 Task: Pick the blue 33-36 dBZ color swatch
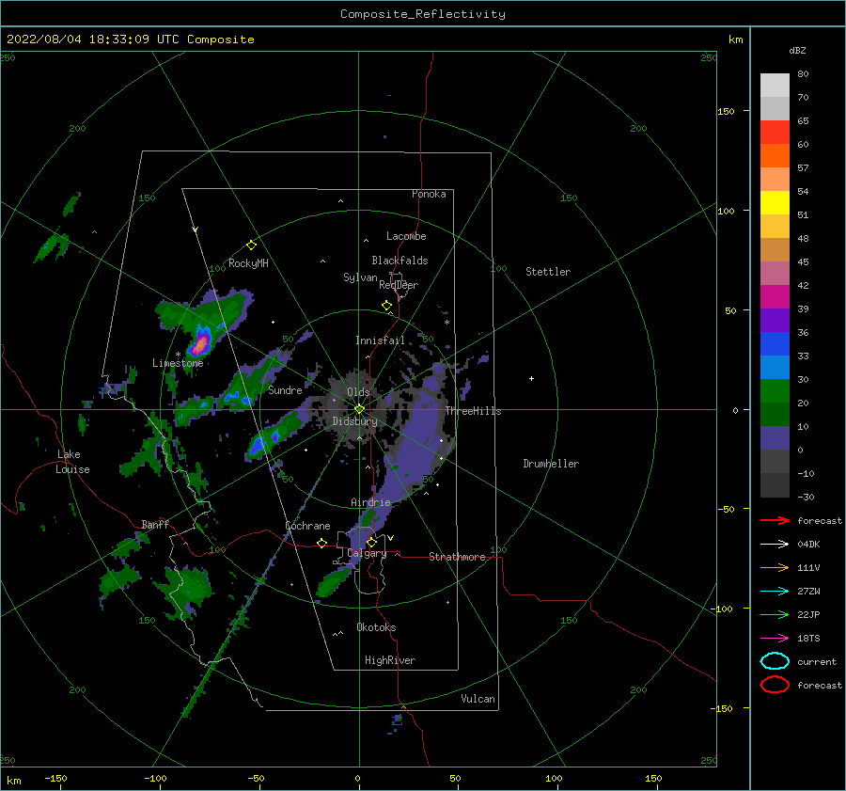(775, 344)
